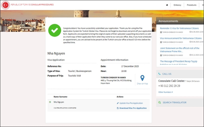Open the Embassy menu

tap(177, 5)
